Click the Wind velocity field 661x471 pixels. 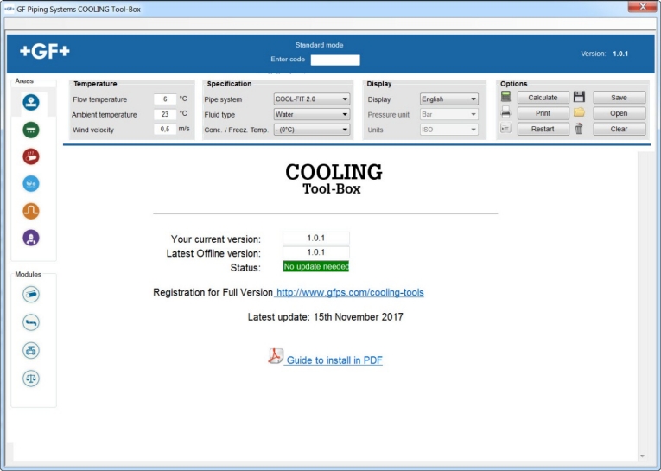[165, 130]
